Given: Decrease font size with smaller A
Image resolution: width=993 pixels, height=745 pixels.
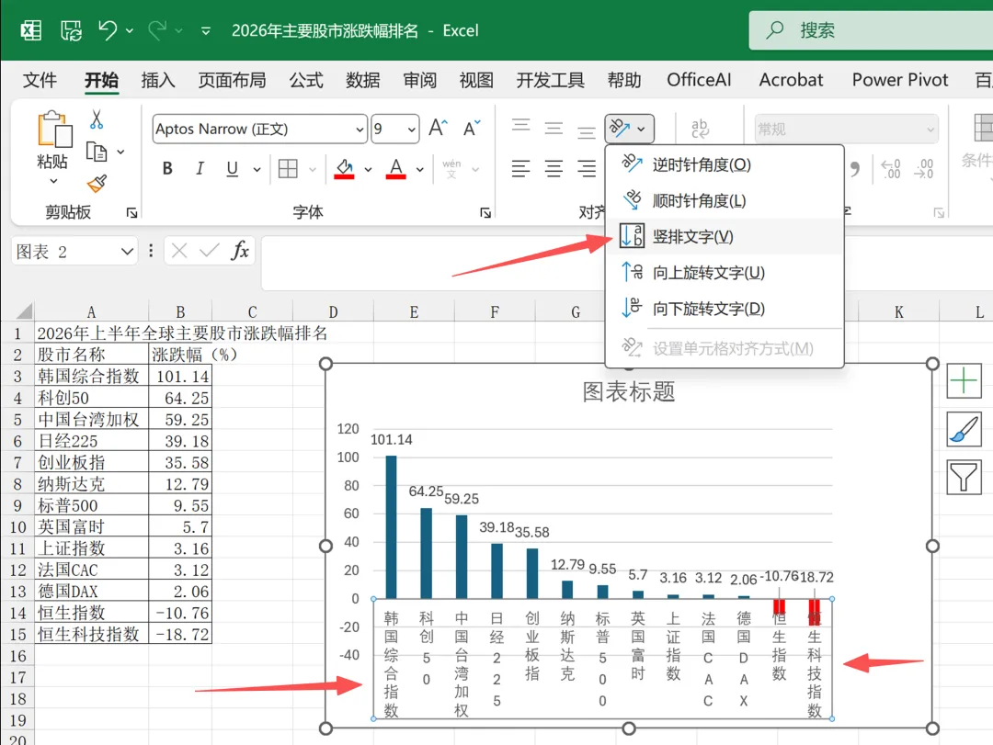Looking at the screenshot, I should 472,129.
